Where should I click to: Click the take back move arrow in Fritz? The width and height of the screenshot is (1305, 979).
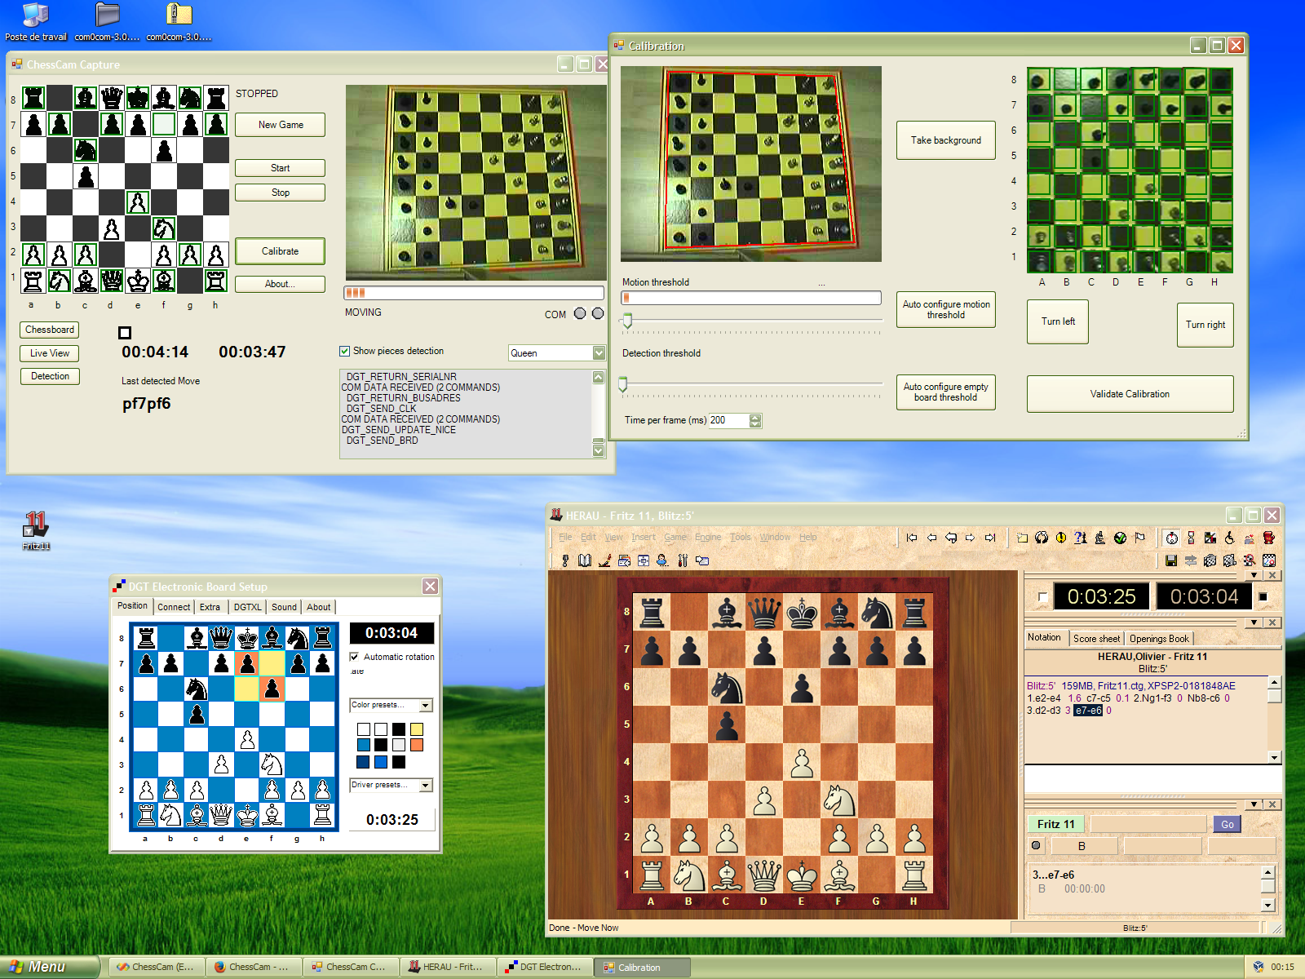pos(951,538)
